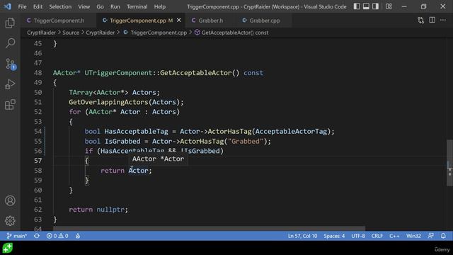453x255 pixels.
Task: Click GetOverlappingActors call on line 51
Action: 108,102
